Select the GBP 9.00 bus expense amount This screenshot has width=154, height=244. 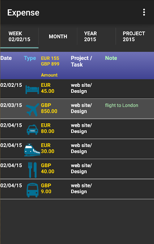pos(46,188)
